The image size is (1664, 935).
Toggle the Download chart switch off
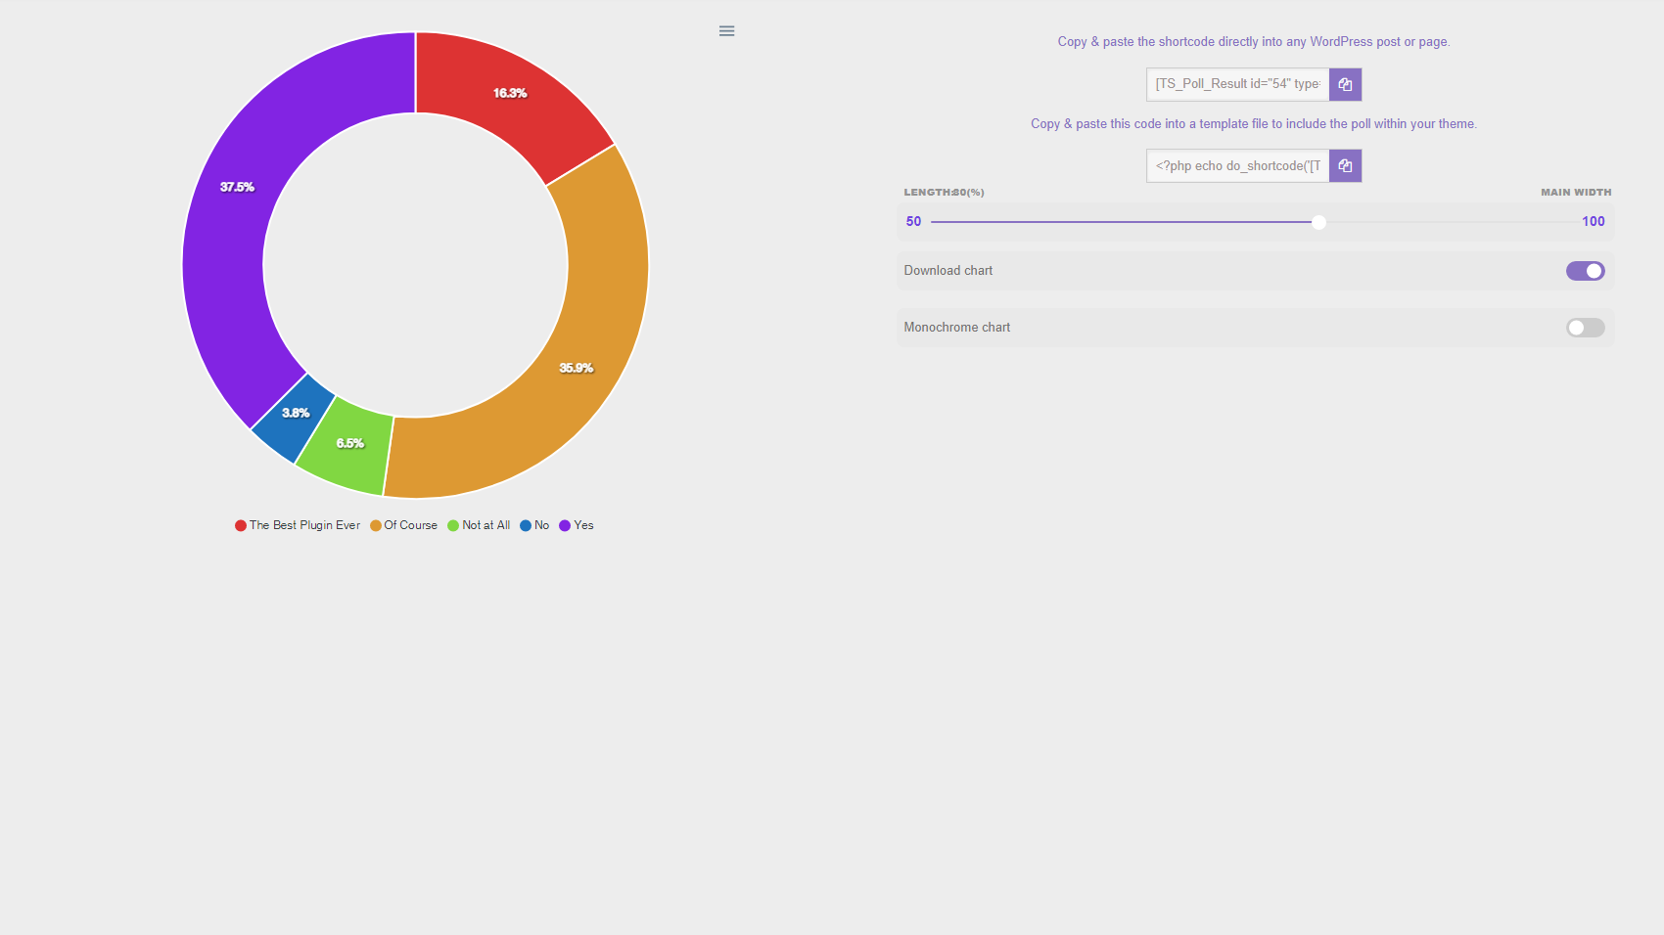1585,271
